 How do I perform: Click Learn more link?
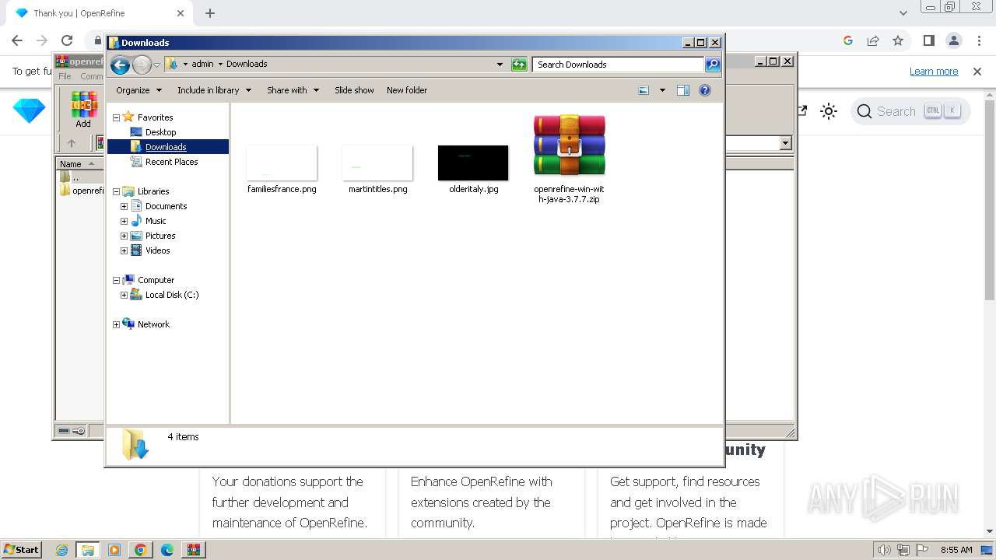[x=934, y=71]
